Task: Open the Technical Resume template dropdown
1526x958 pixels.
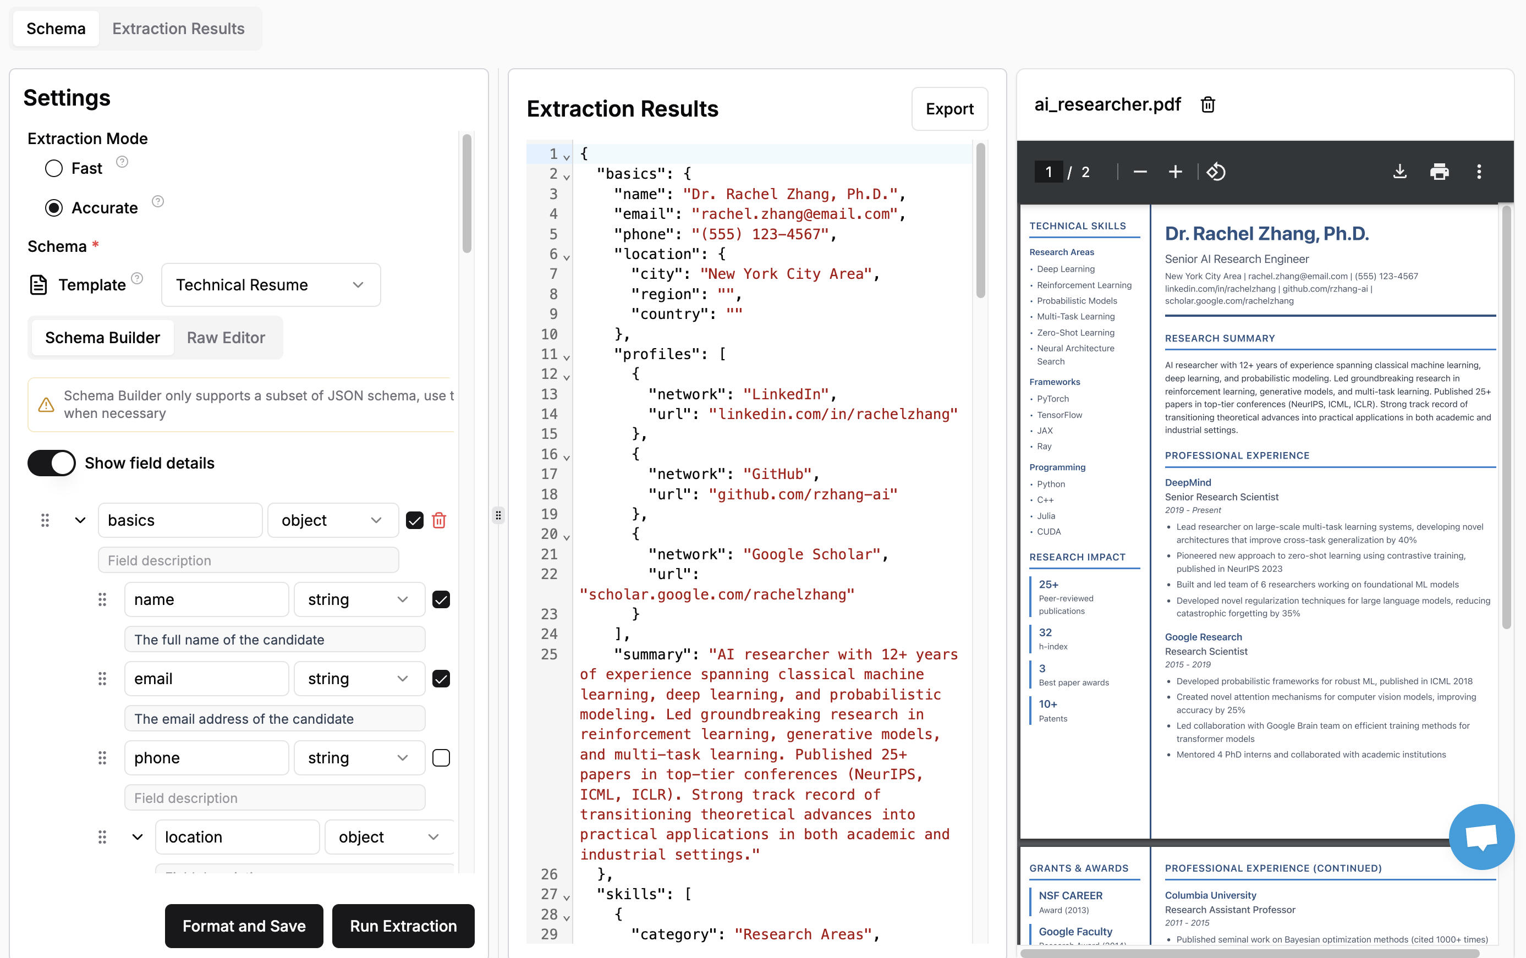Action: [271, 285]
